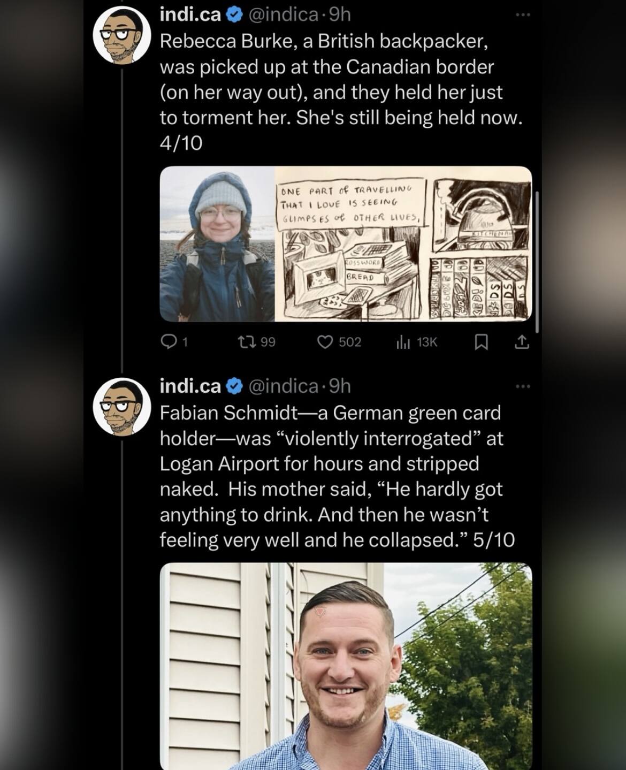Retweet the Rebecca Burke tweet
626x770 pixels.
(255, 342)
